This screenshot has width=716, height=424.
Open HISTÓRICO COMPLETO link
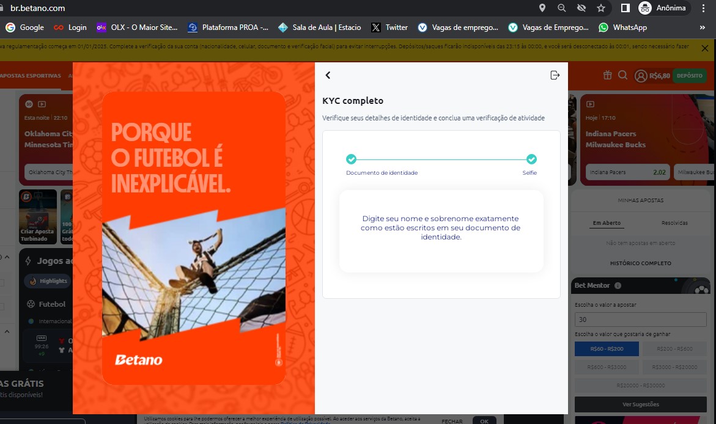tap(640, 263)
